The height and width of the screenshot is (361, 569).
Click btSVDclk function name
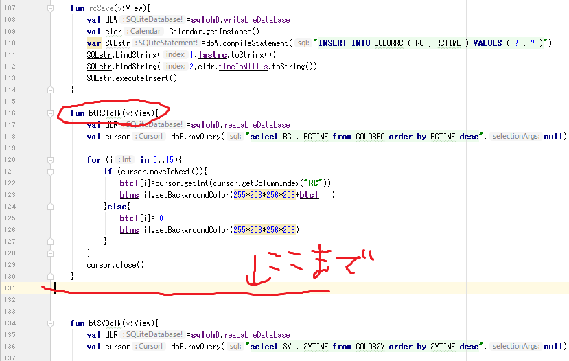click(x=106, y=323)
